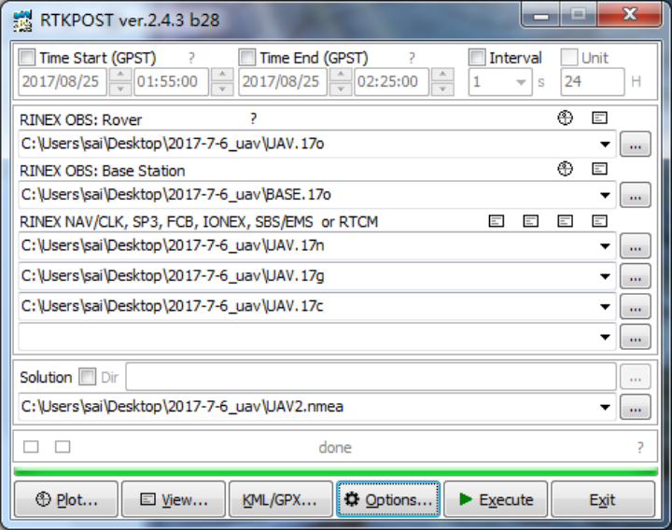View the rover observation file icon

point(599,118)
